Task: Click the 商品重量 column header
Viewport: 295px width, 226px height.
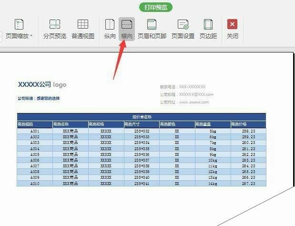Action: [x=213, y=124]
